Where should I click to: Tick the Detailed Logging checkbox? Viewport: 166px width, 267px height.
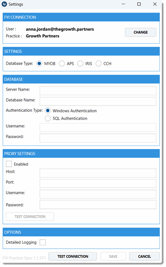point(42,242)
